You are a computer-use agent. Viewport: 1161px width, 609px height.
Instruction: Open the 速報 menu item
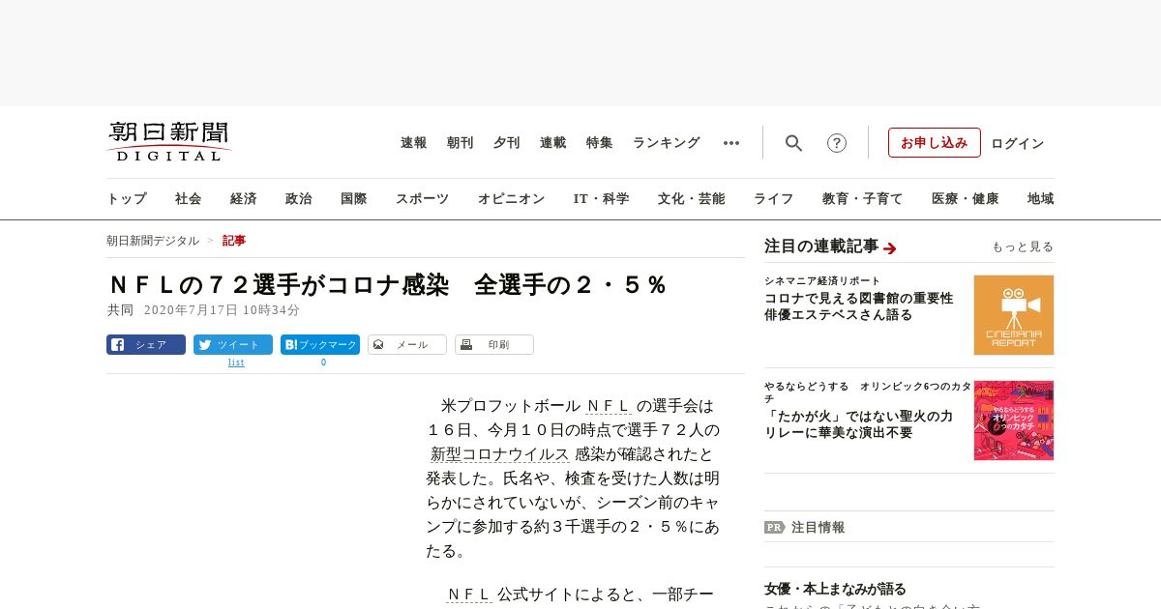click(x=414, y=143)
